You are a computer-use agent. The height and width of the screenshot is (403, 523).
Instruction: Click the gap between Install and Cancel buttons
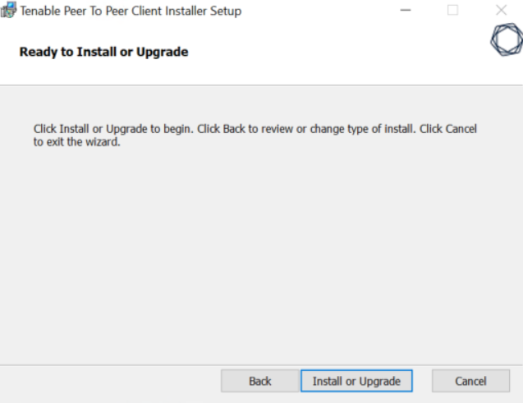[422, 381]
